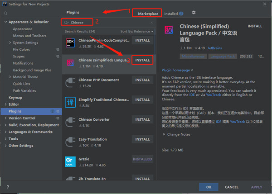Expand Build, Execution, Deployment section
Viewport: 272px width, 194px height.
[x=5, y=125]
